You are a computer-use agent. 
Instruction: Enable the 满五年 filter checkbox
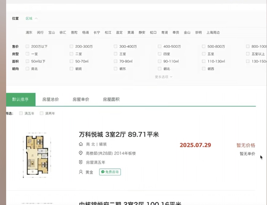click(21, 114)
